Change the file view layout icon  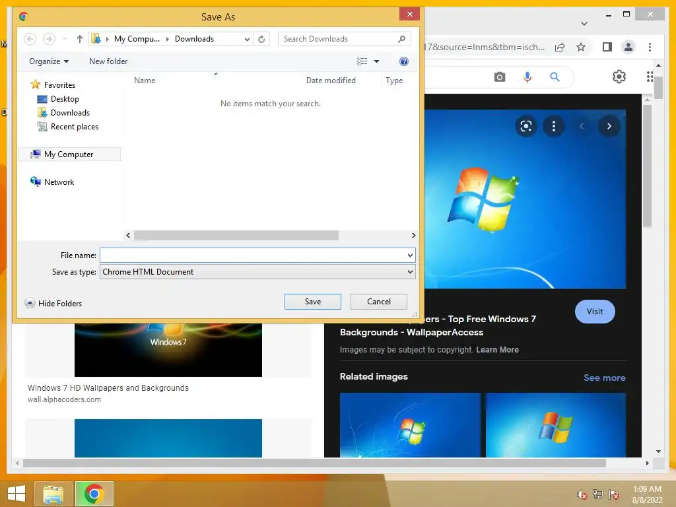point(362,61)
